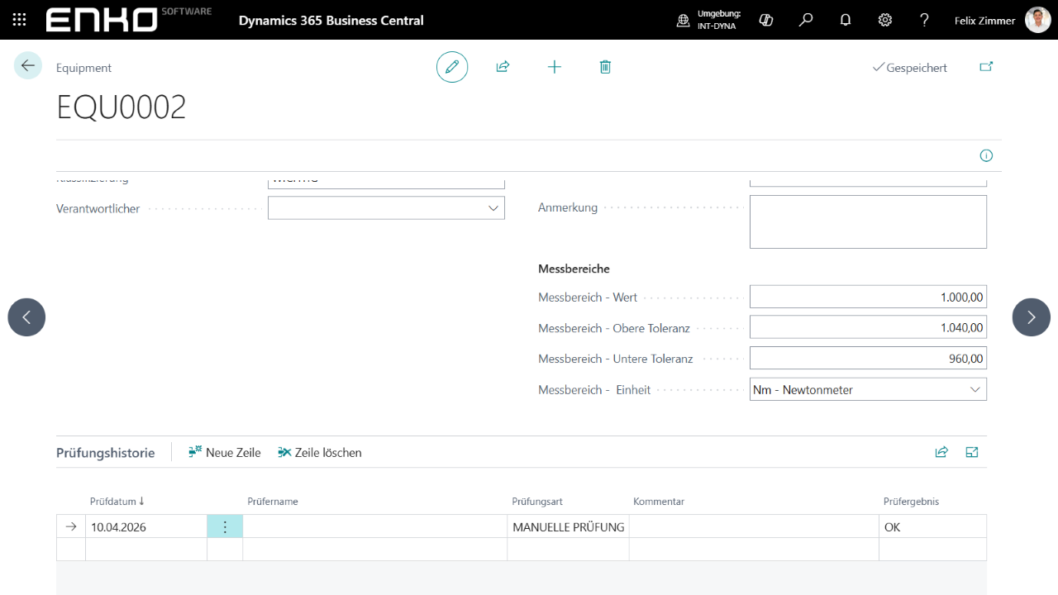Open notifications via the bell icon
The width and height of the screenshot is (1058, 595).
[846, 20]
